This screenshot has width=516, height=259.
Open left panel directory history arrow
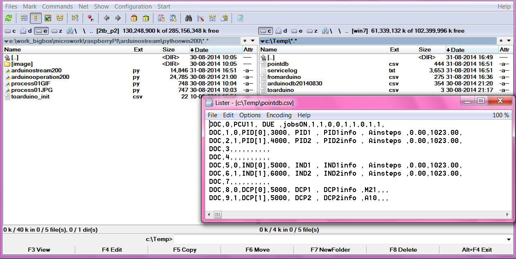point(252,41)
